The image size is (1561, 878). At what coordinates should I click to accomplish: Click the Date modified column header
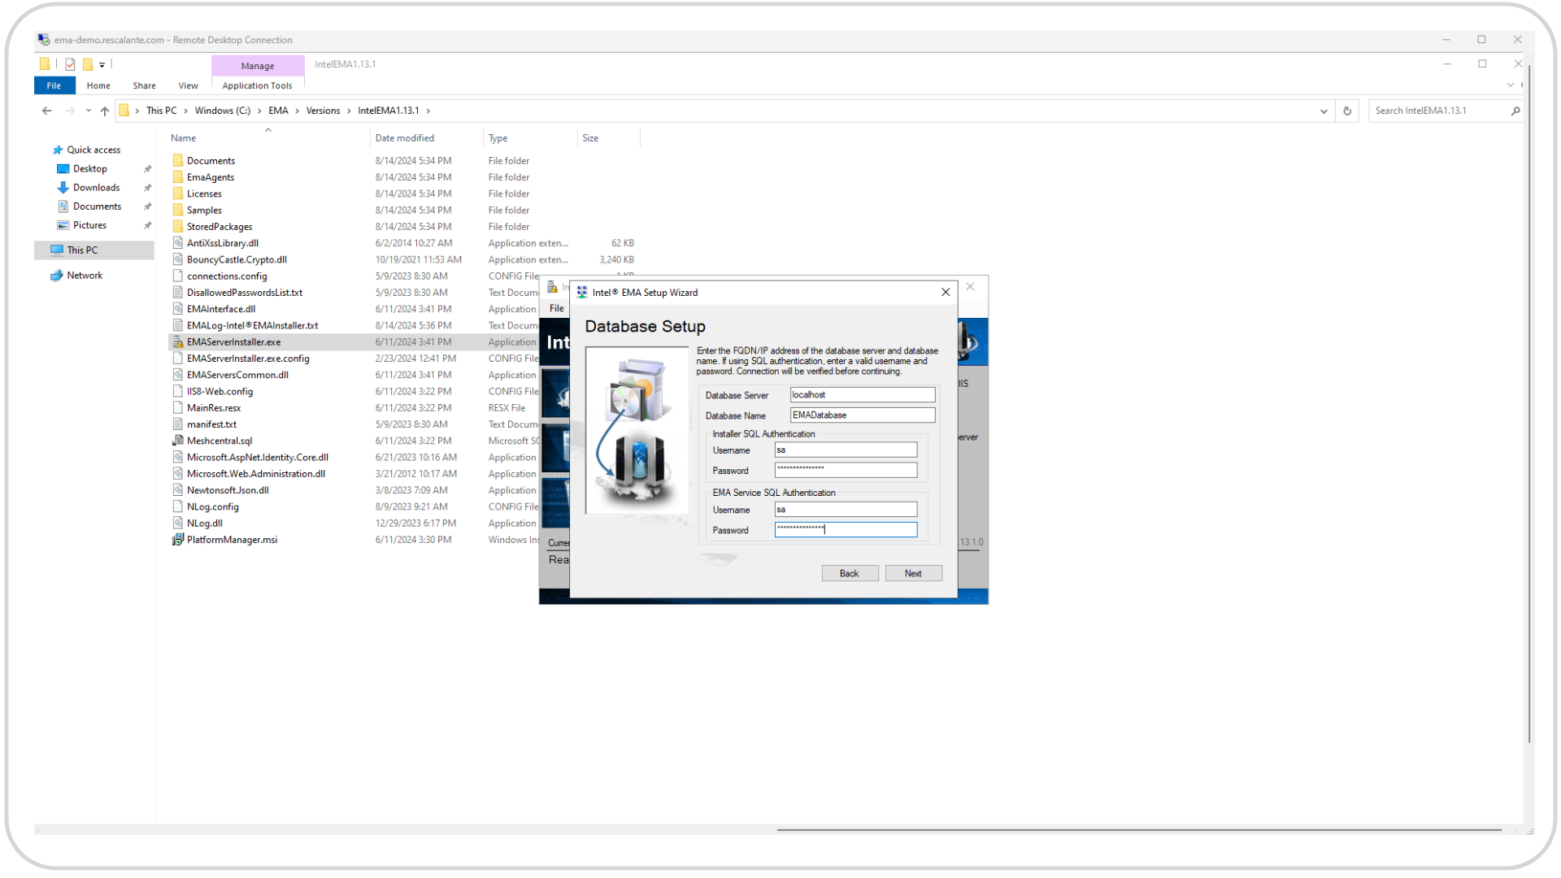coord(427,138)
